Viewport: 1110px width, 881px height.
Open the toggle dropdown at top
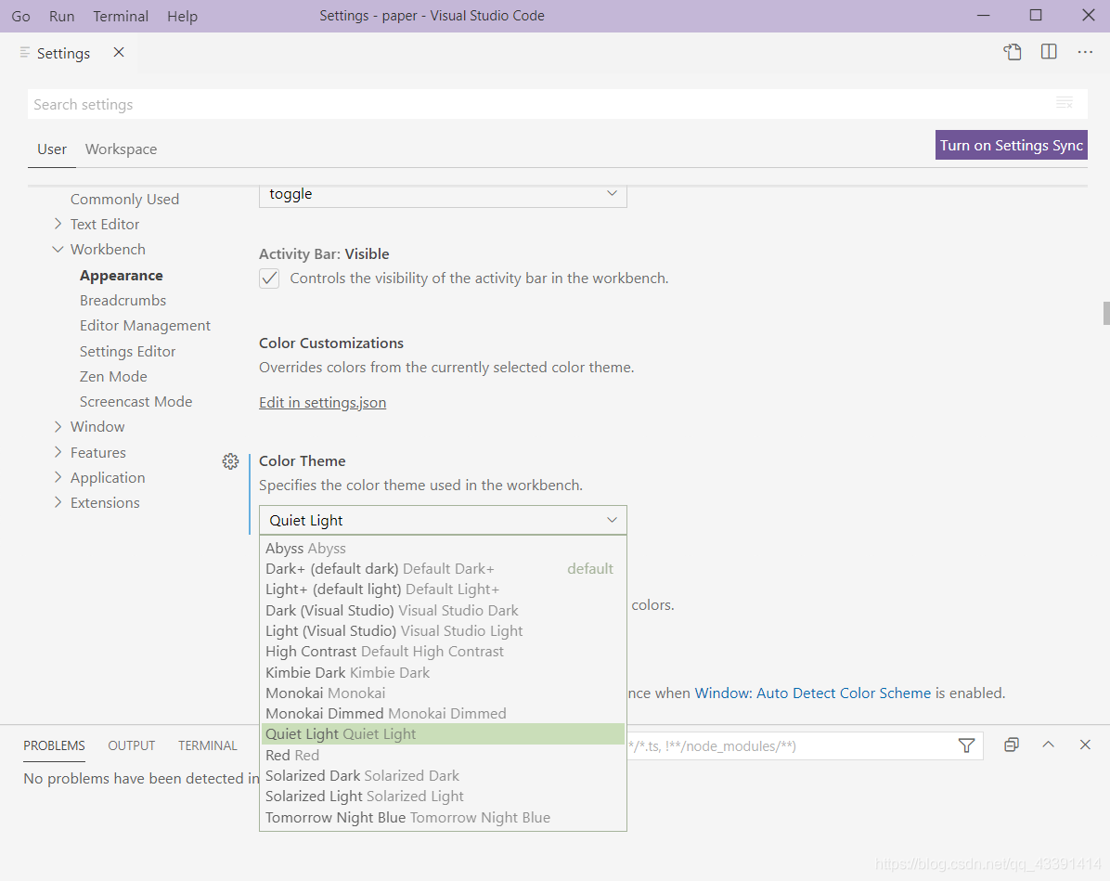(x=443, y=194)
